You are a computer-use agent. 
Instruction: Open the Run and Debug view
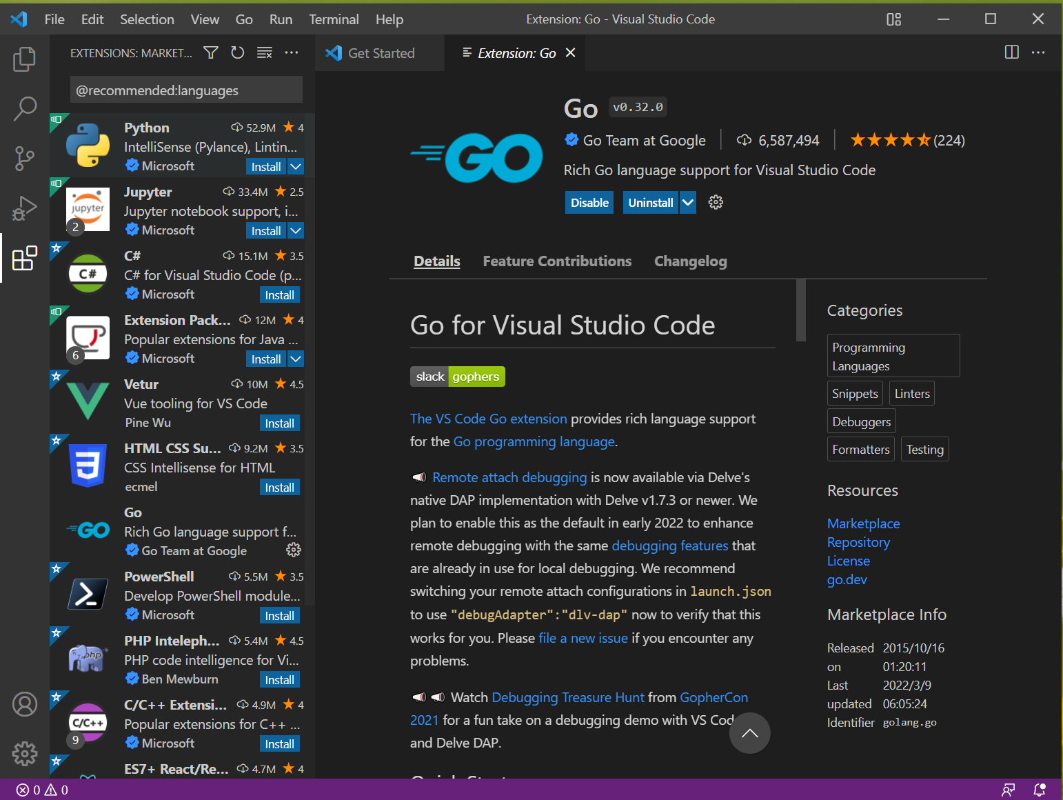click(25, 208)
